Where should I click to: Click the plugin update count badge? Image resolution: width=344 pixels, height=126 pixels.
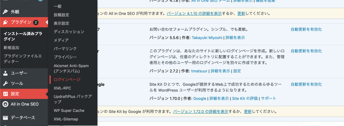(x=36, y=23)
